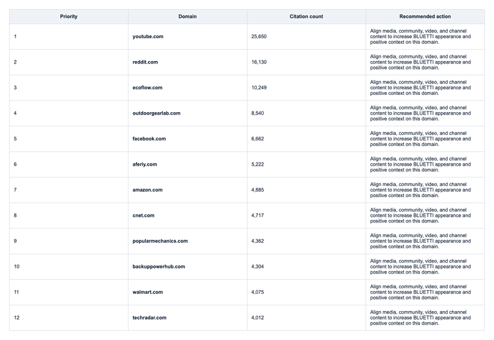Select the youtube.com domain cell
Screen dimensions: 494x340
tap(148, 36)
